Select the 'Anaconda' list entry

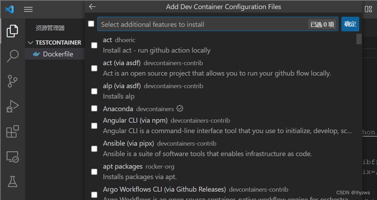pos(224,109)
